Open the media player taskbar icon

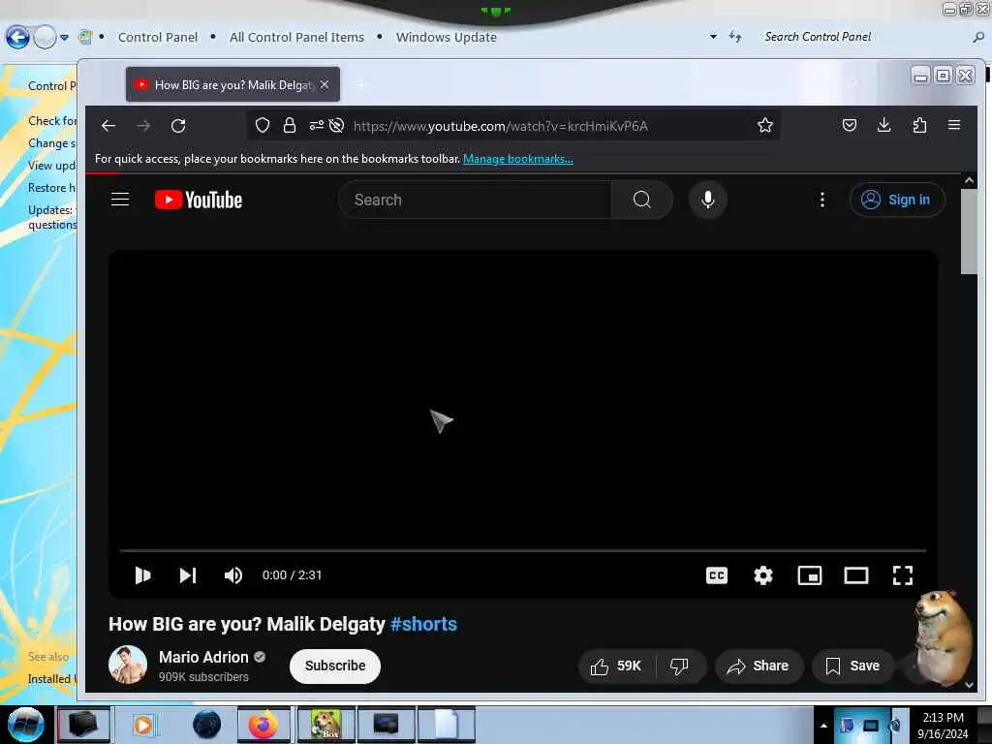coord(143,725)
